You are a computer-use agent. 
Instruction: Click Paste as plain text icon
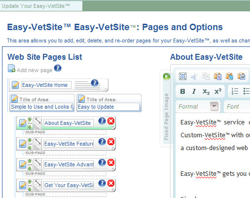(229, 77)
